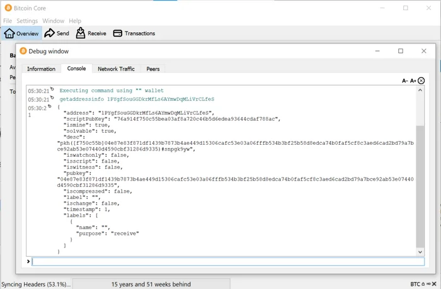The width and height of the screenshot is (441, 289).
Task: Click the "iswitness": false line
Action: click(x=93, y=167)
